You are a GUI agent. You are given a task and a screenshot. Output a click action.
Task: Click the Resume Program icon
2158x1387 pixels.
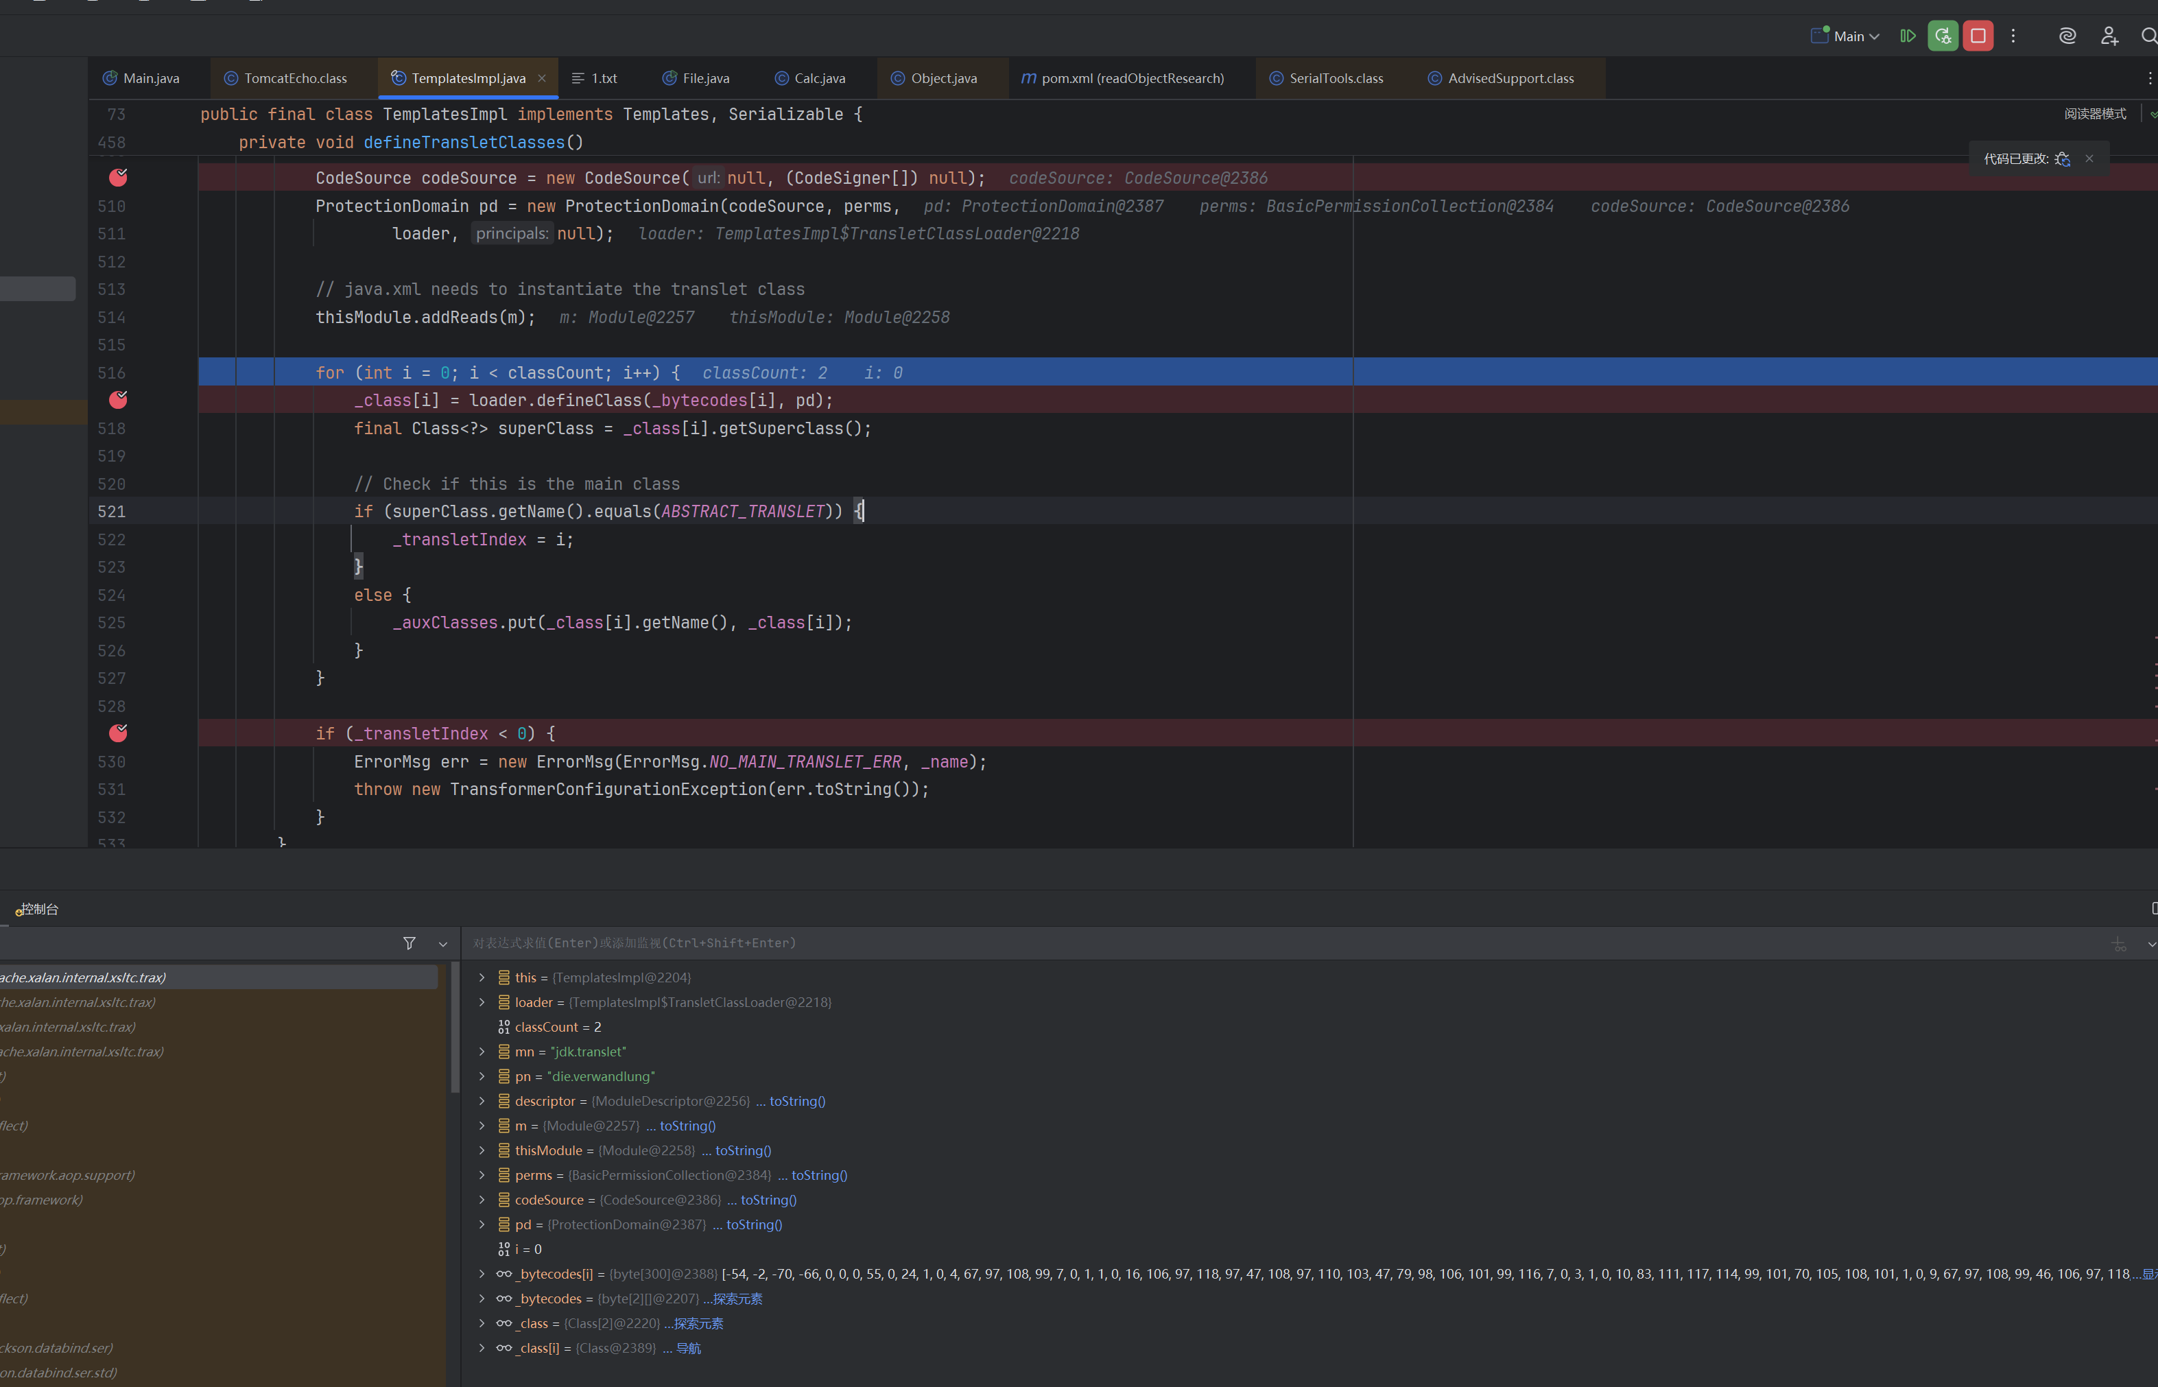[x=1908, y=36]
